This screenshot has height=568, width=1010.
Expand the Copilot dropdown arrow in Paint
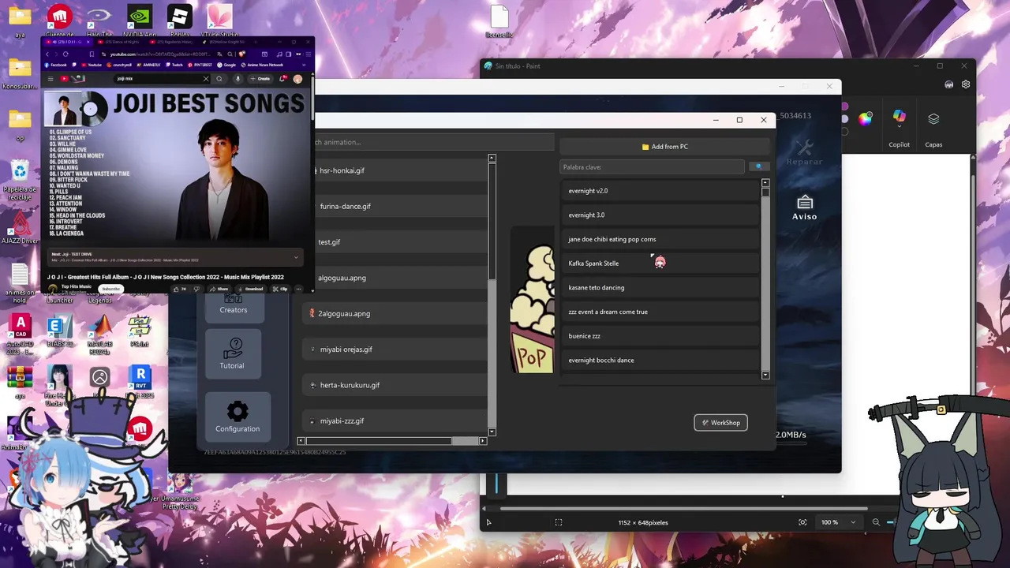[900, 126]
